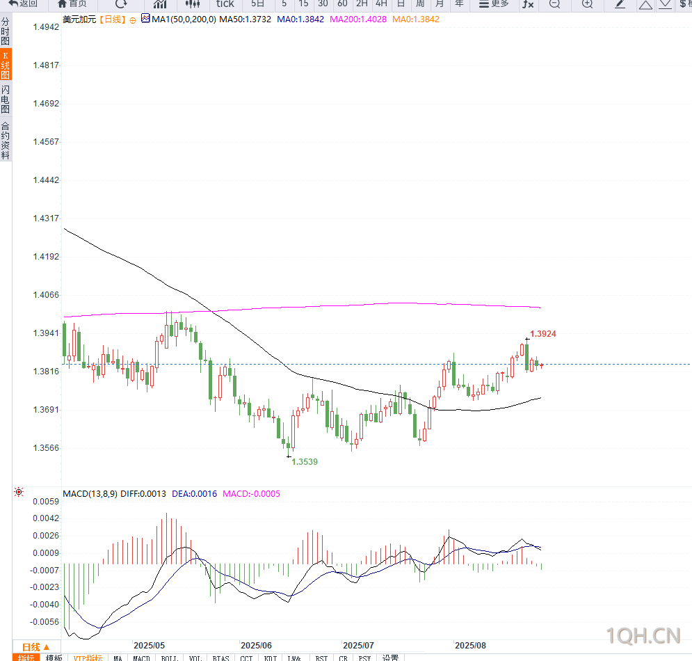Click the 设置 settings button

point(390,658)
